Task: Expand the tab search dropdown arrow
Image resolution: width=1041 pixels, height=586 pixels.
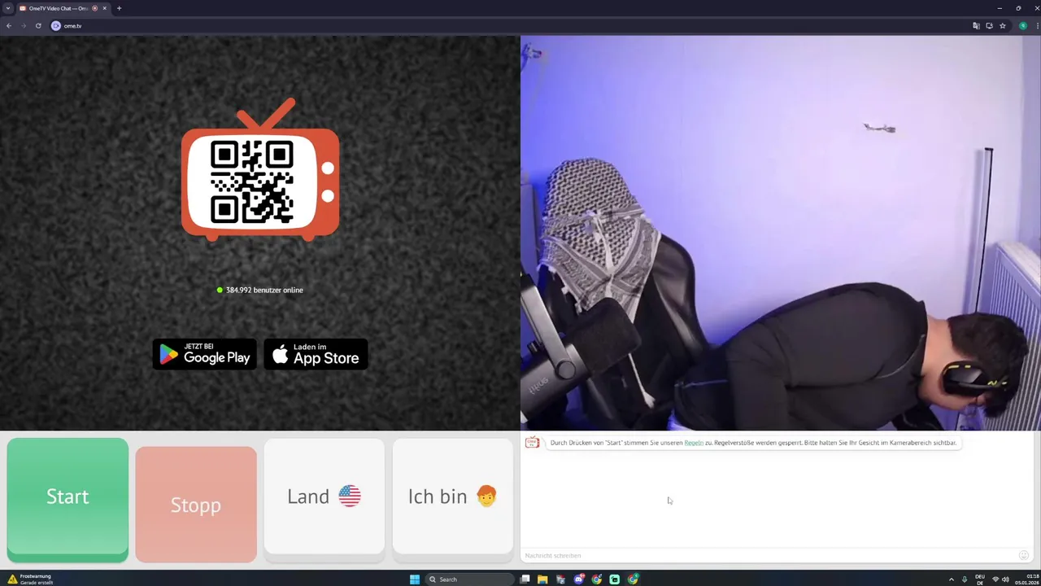Action: [x=7, y=8]
